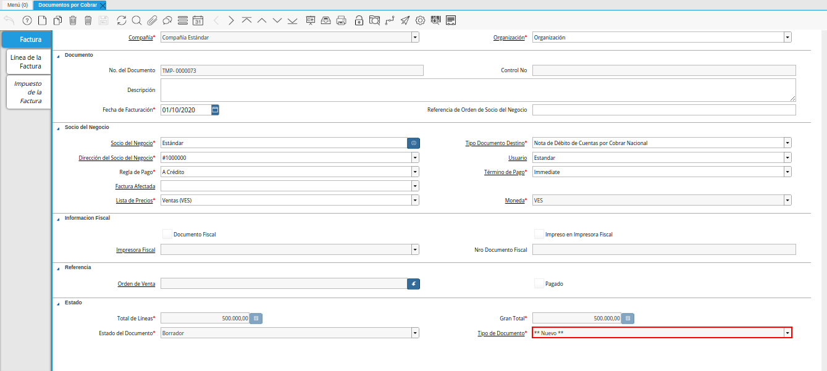Viewport: 827px width, 371px height.
Task: Click the Print printer icon
Action: (x=341, y=20)
